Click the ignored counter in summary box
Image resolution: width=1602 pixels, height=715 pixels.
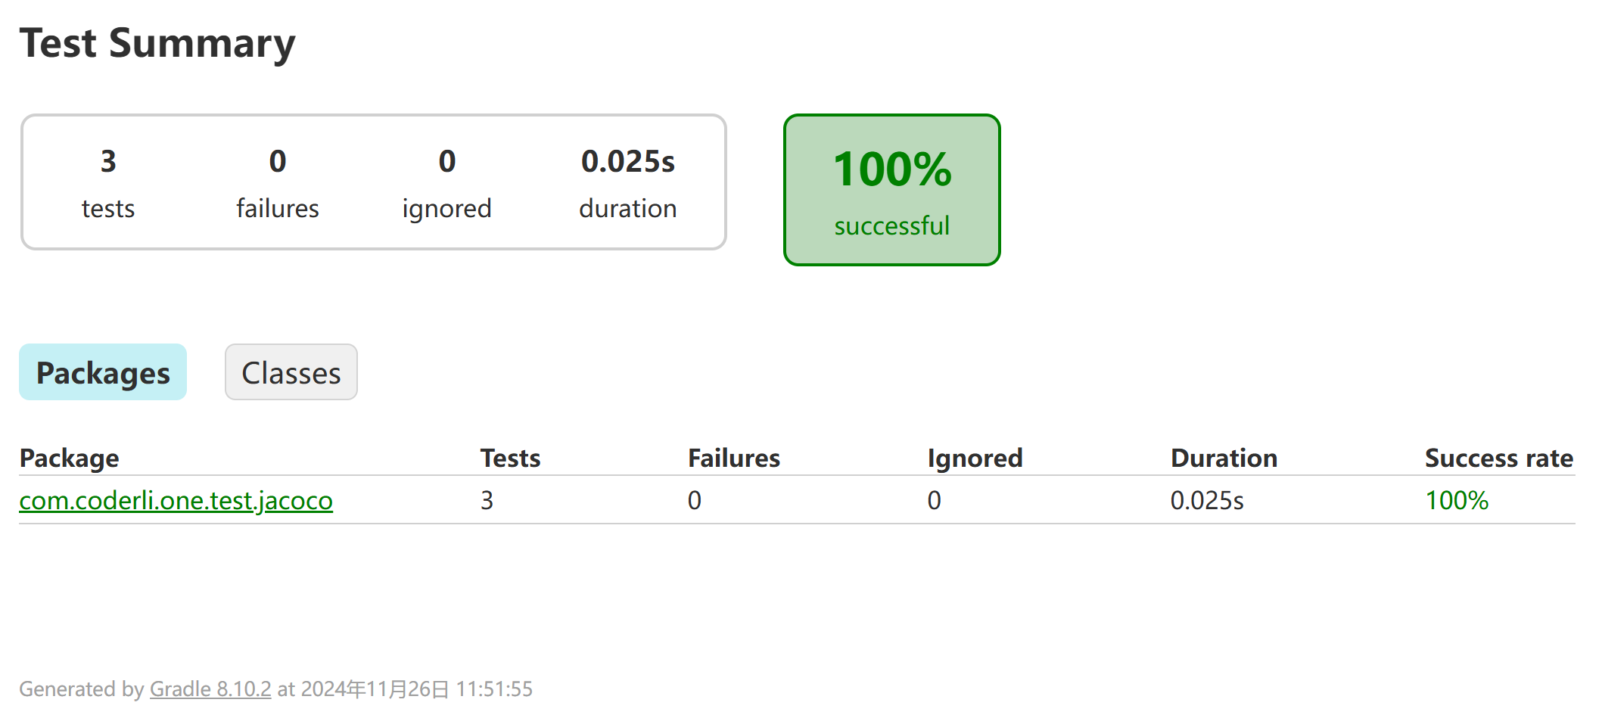coord(446,182)
